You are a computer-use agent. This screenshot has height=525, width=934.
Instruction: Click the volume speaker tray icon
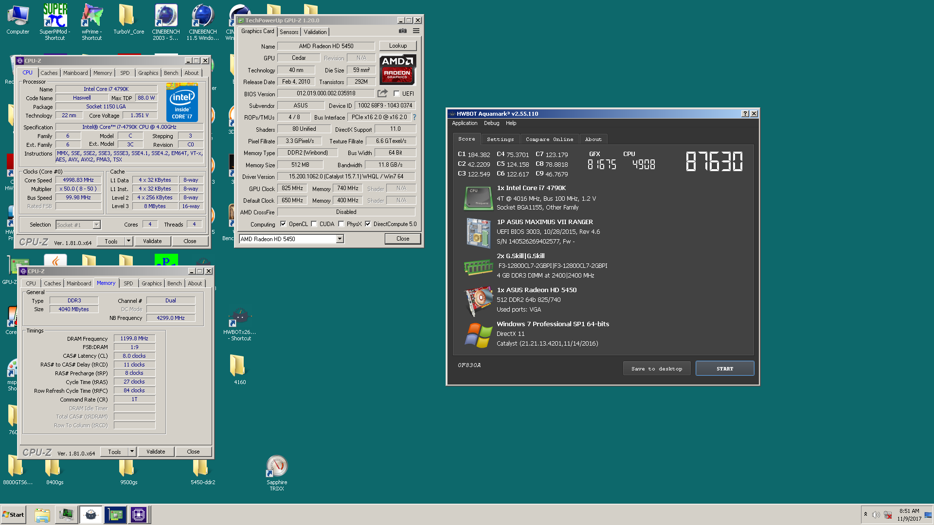pos(876,515)
